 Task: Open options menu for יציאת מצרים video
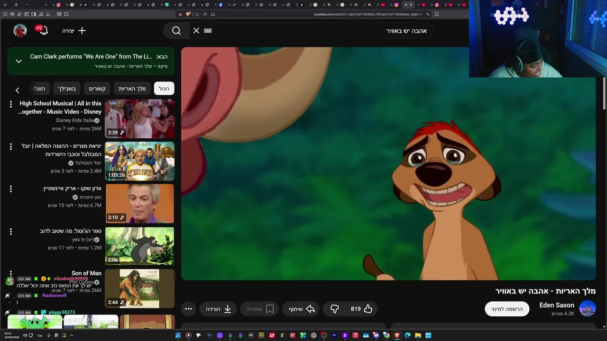[x=11, y=147]
